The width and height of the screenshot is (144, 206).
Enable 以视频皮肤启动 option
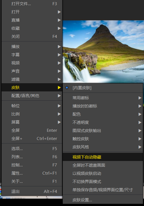[103, 174]
